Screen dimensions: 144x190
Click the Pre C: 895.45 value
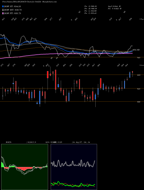tap(90, 13)
